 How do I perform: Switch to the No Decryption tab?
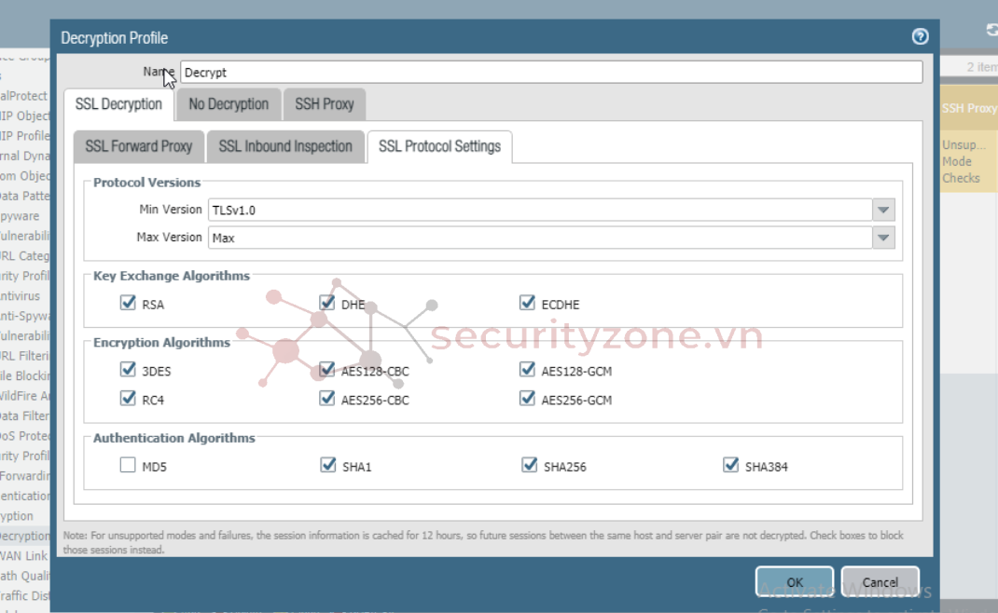pos(229,104)
